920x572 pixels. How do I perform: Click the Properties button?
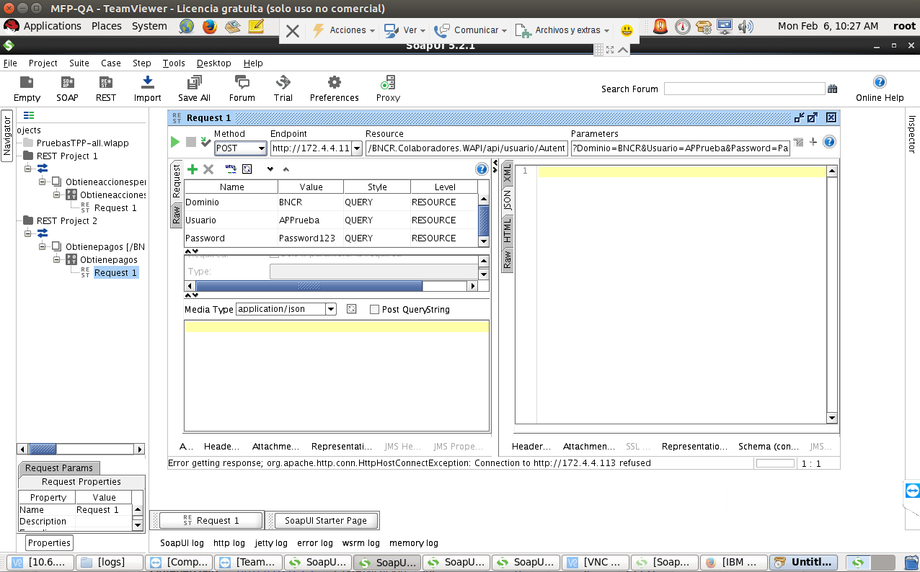(x=49, y=543)
